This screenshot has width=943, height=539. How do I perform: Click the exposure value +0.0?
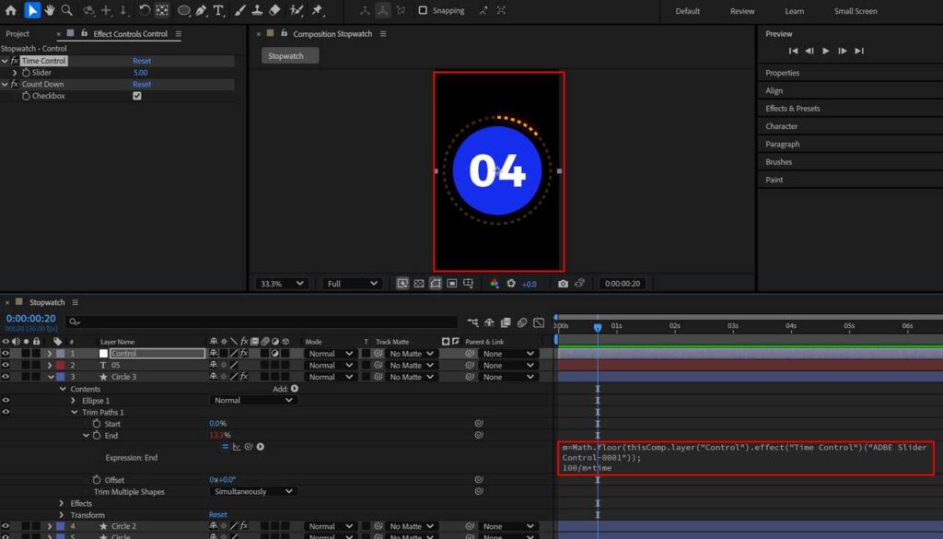pos(530,284)
